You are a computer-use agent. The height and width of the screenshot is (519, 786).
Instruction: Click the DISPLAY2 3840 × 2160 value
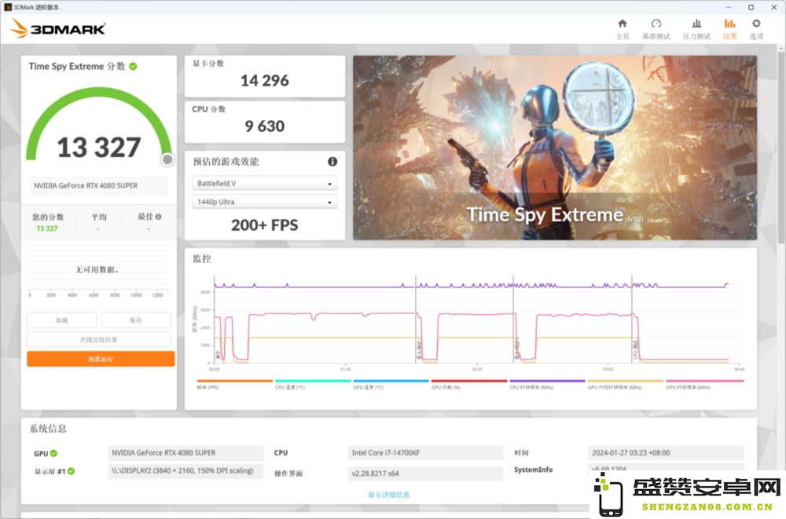click(x=182, y=471)
